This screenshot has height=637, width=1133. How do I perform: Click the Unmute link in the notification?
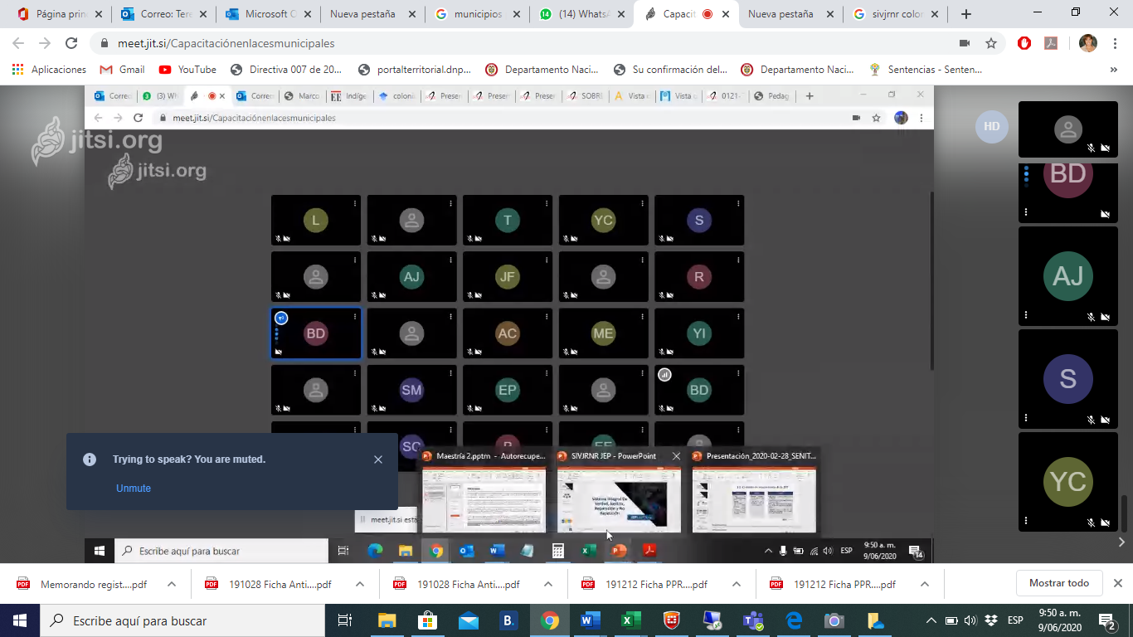click(133, 489)
